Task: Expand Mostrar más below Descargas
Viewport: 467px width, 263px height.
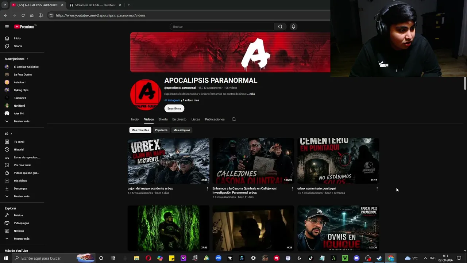Action: tap(22, 197)
